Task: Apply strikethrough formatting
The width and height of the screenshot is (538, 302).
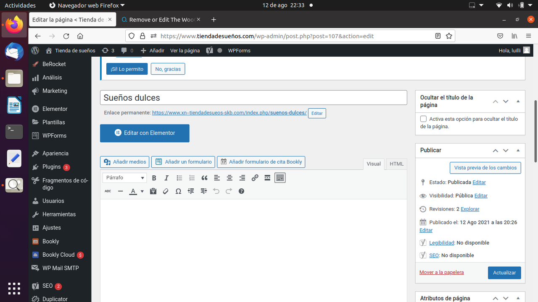Action: coord(108,191)
